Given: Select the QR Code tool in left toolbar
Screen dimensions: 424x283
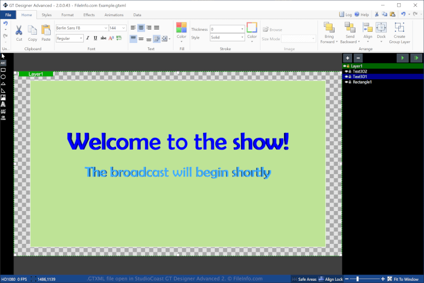Looking at the screenshot, I should click(3, 118).
